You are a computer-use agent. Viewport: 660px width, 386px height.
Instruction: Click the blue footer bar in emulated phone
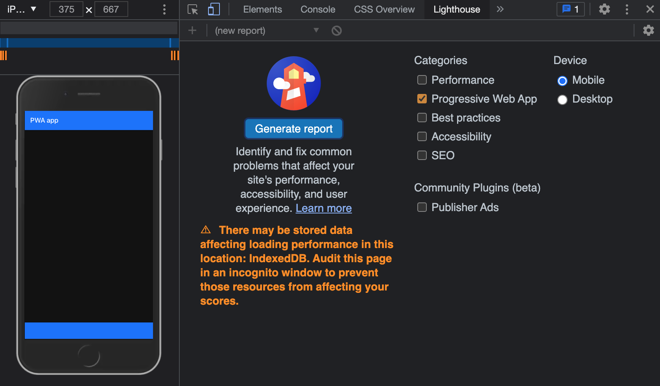tap(89, 331)
